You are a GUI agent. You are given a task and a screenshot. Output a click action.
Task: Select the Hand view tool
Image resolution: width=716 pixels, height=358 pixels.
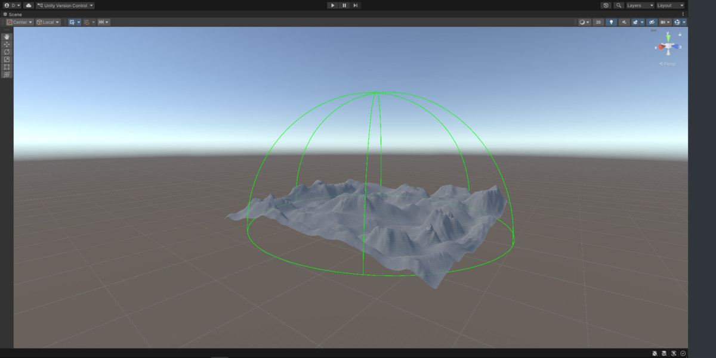(x=7, y=37)
